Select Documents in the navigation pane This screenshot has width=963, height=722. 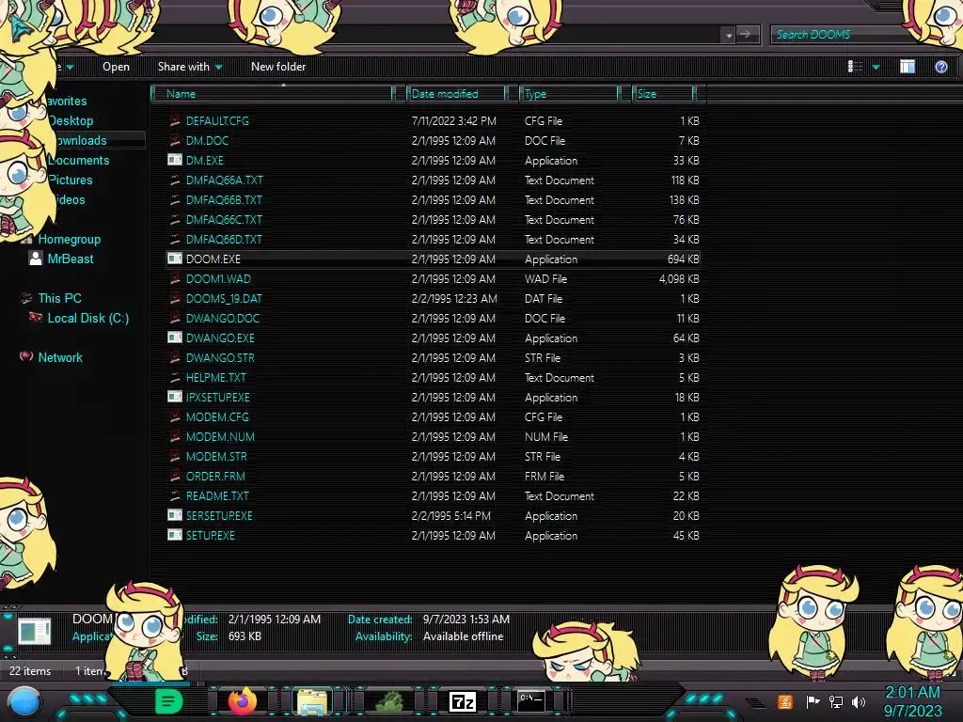coord(79,160)
